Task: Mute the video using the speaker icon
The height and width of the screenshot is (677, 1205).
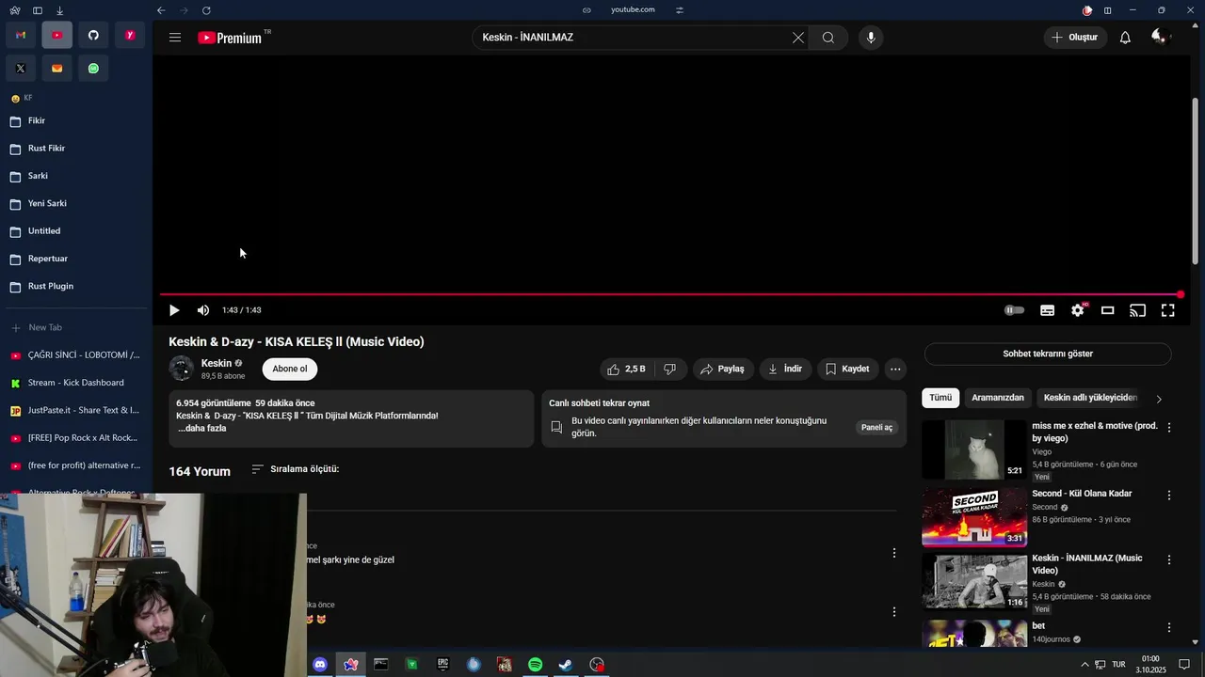Action: click(203, 310)
